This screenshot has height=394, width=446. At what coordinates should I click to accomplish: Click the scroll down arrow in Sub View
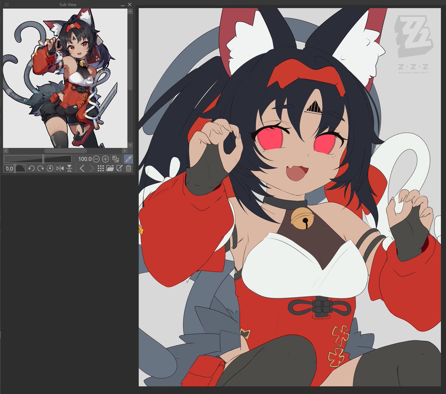[x=130, y=145]
